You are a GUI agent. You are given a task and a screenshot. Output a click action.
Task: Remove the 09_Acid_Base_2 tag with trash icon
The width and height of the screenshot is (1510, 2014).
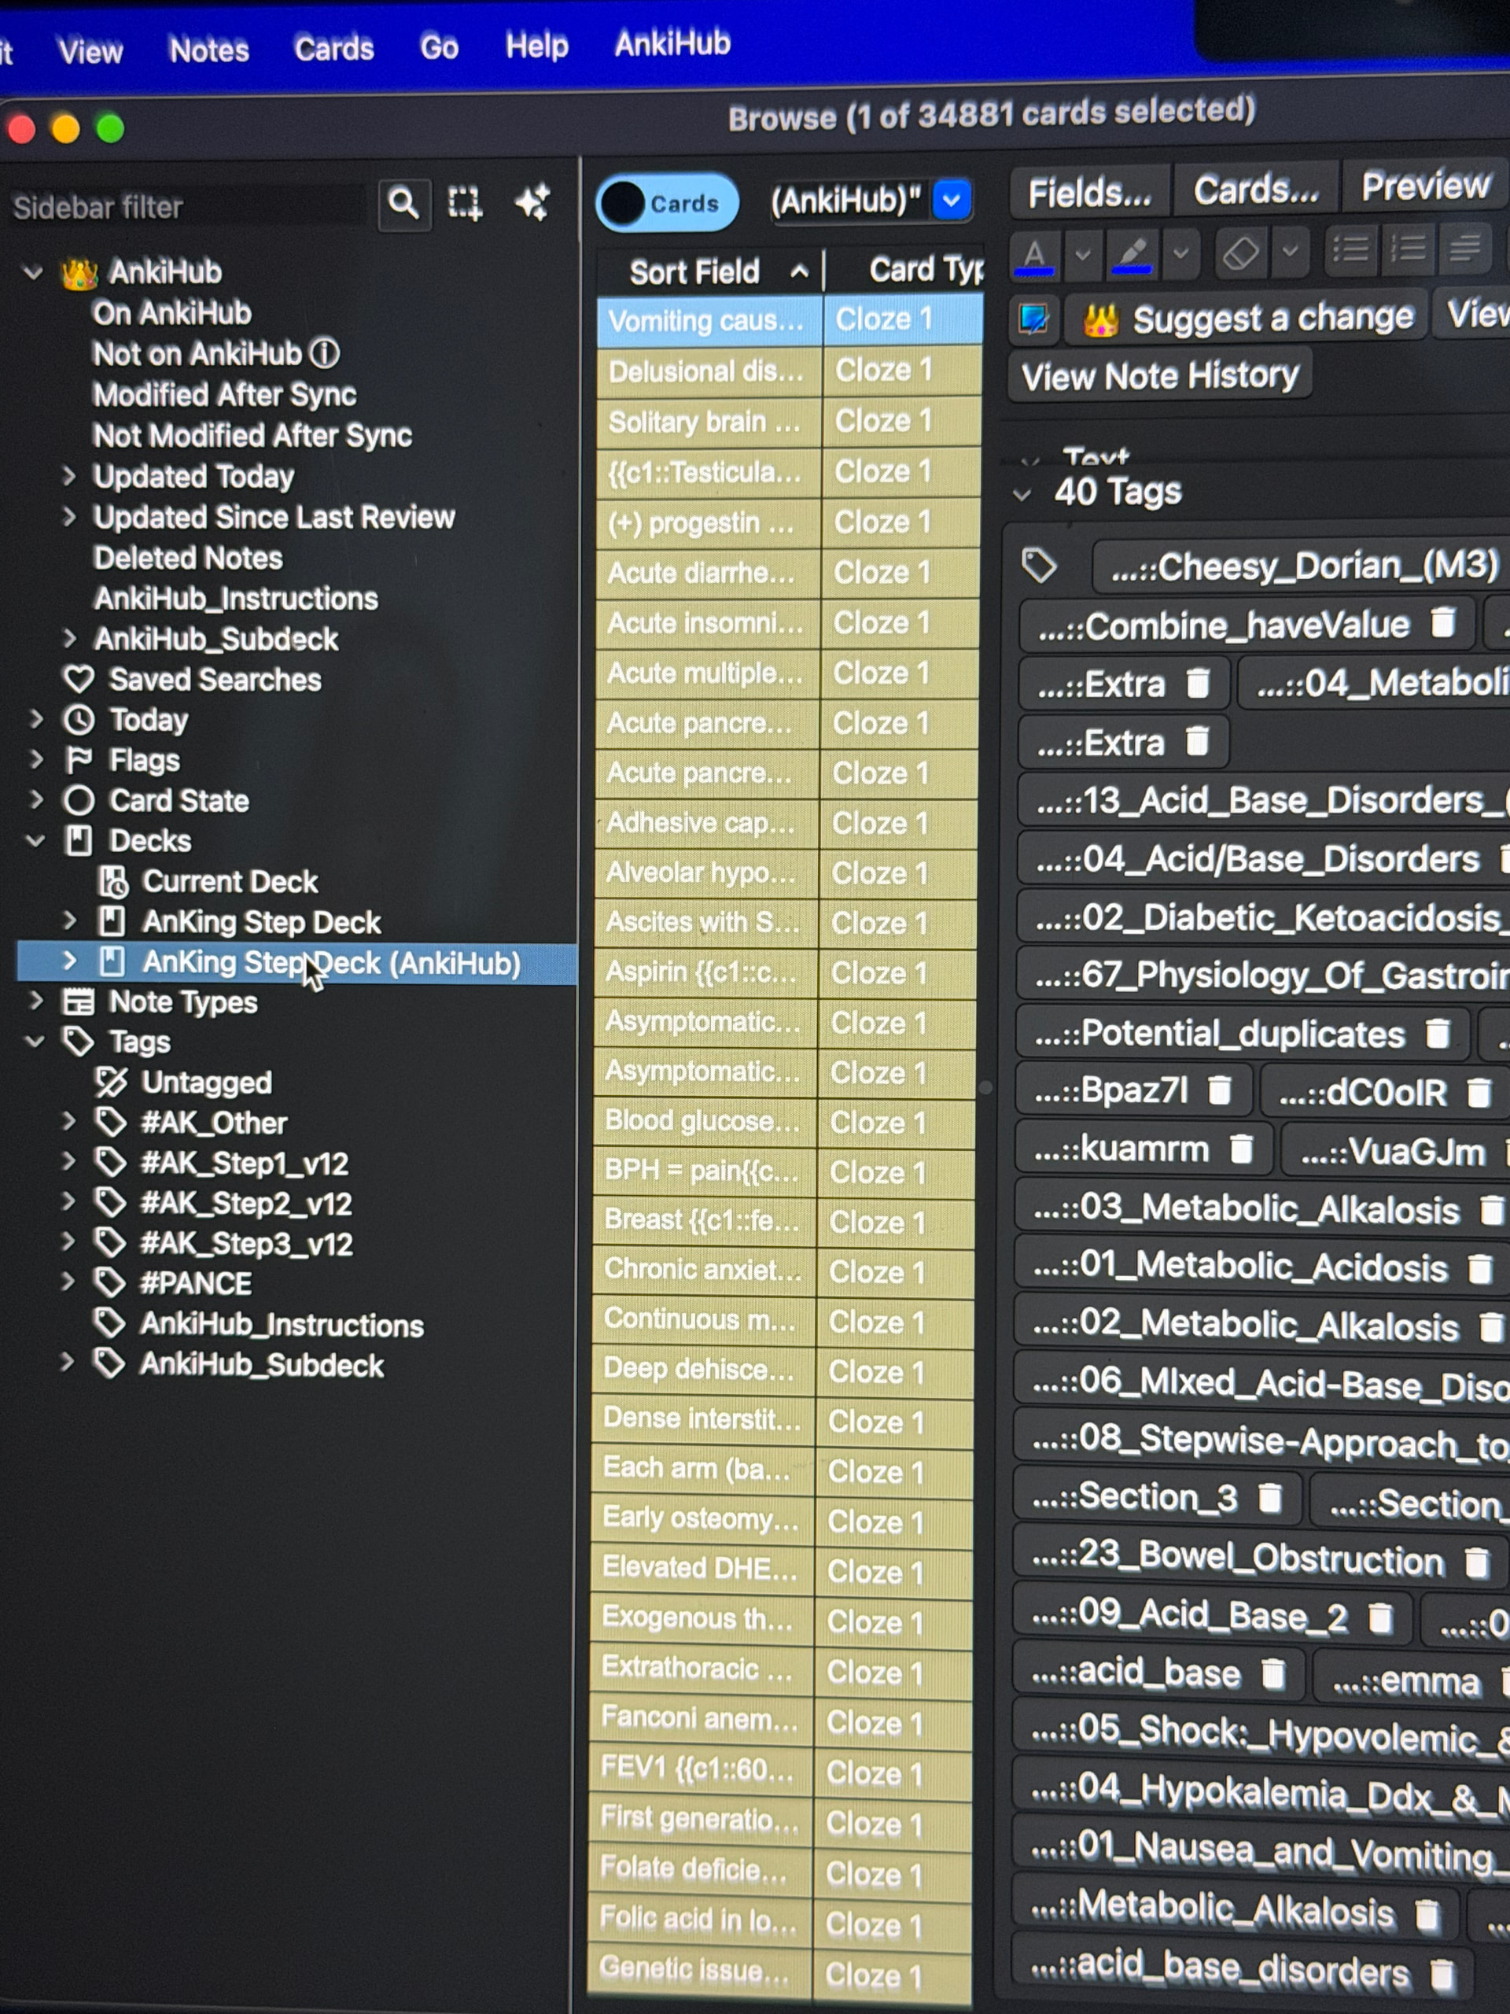1382,1618
